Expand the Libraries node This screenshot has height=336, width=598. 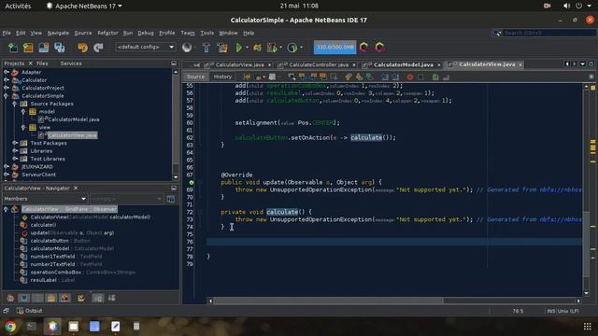click(15, 151)
